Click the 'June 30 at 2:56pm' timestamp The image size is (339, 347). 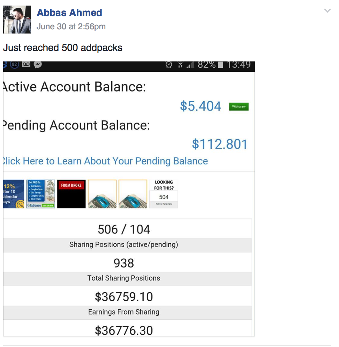[71, 27]
